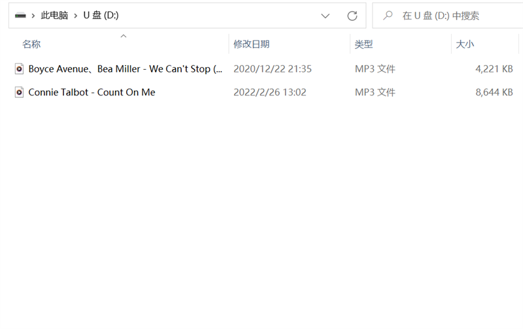
Task: Click the drive icon in the address bar
Action: pyautogui.click(x=20, y=16)
